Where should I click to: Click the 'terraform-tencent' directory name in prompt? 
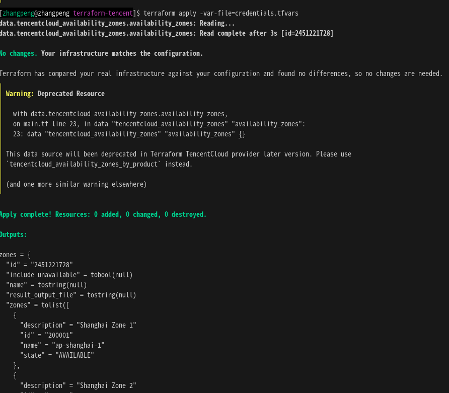pyautogui.click(x=103, y=13)
